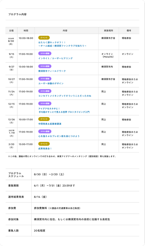Click 横須賀市庁舎 in the 10/27 row
Image resolution: width=145 pixels, height=246 pixels.
tap(108, 79)
